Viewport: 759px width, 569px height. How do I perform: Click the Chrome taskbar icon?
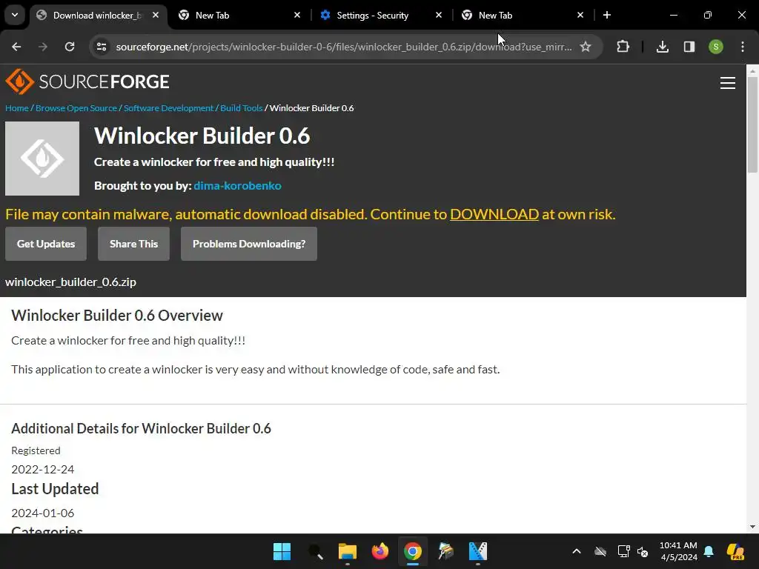click(413, 551)
